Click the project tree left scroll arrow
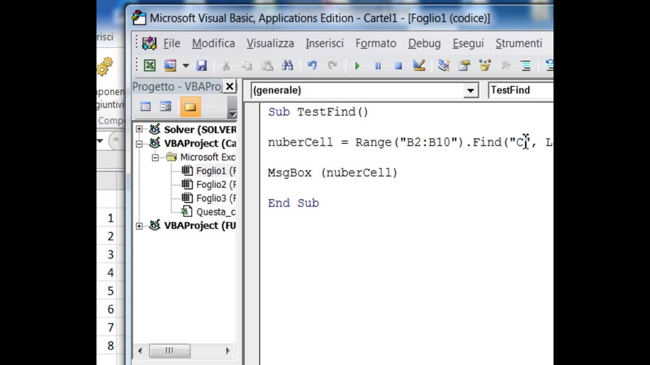Image resolution: width=650 pixels, height=365 pixels. click(x=140, y=351)
